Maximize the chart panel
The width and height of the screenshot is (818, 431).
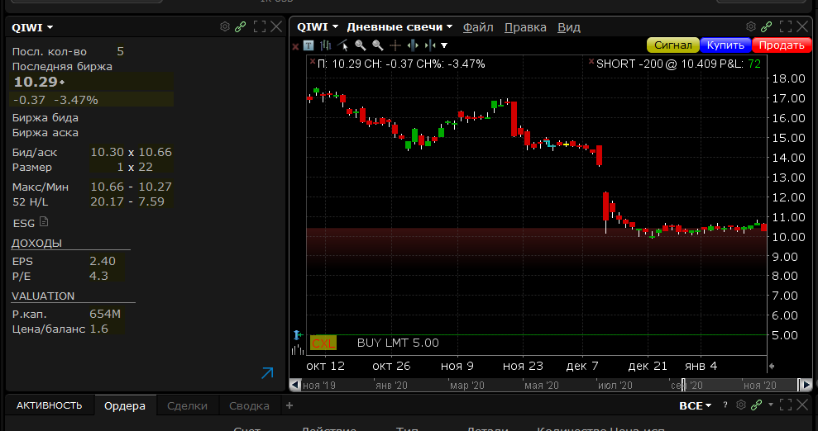click(785, 26)
